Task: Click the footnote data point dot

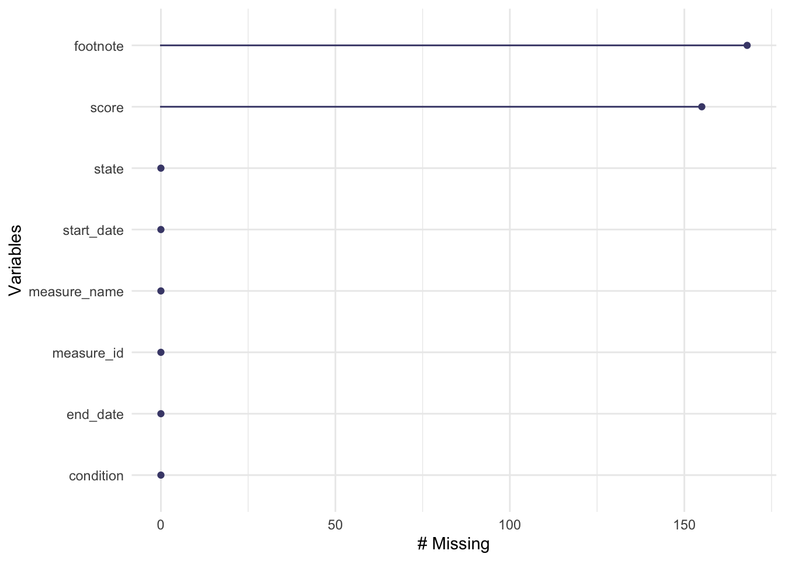Action: (746, 46)
